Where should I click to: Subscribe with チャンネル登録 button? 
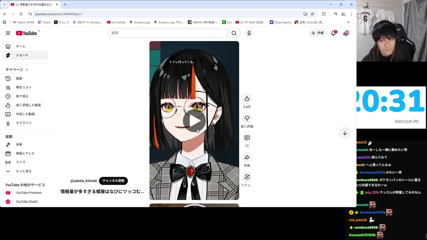pos(113,181)
